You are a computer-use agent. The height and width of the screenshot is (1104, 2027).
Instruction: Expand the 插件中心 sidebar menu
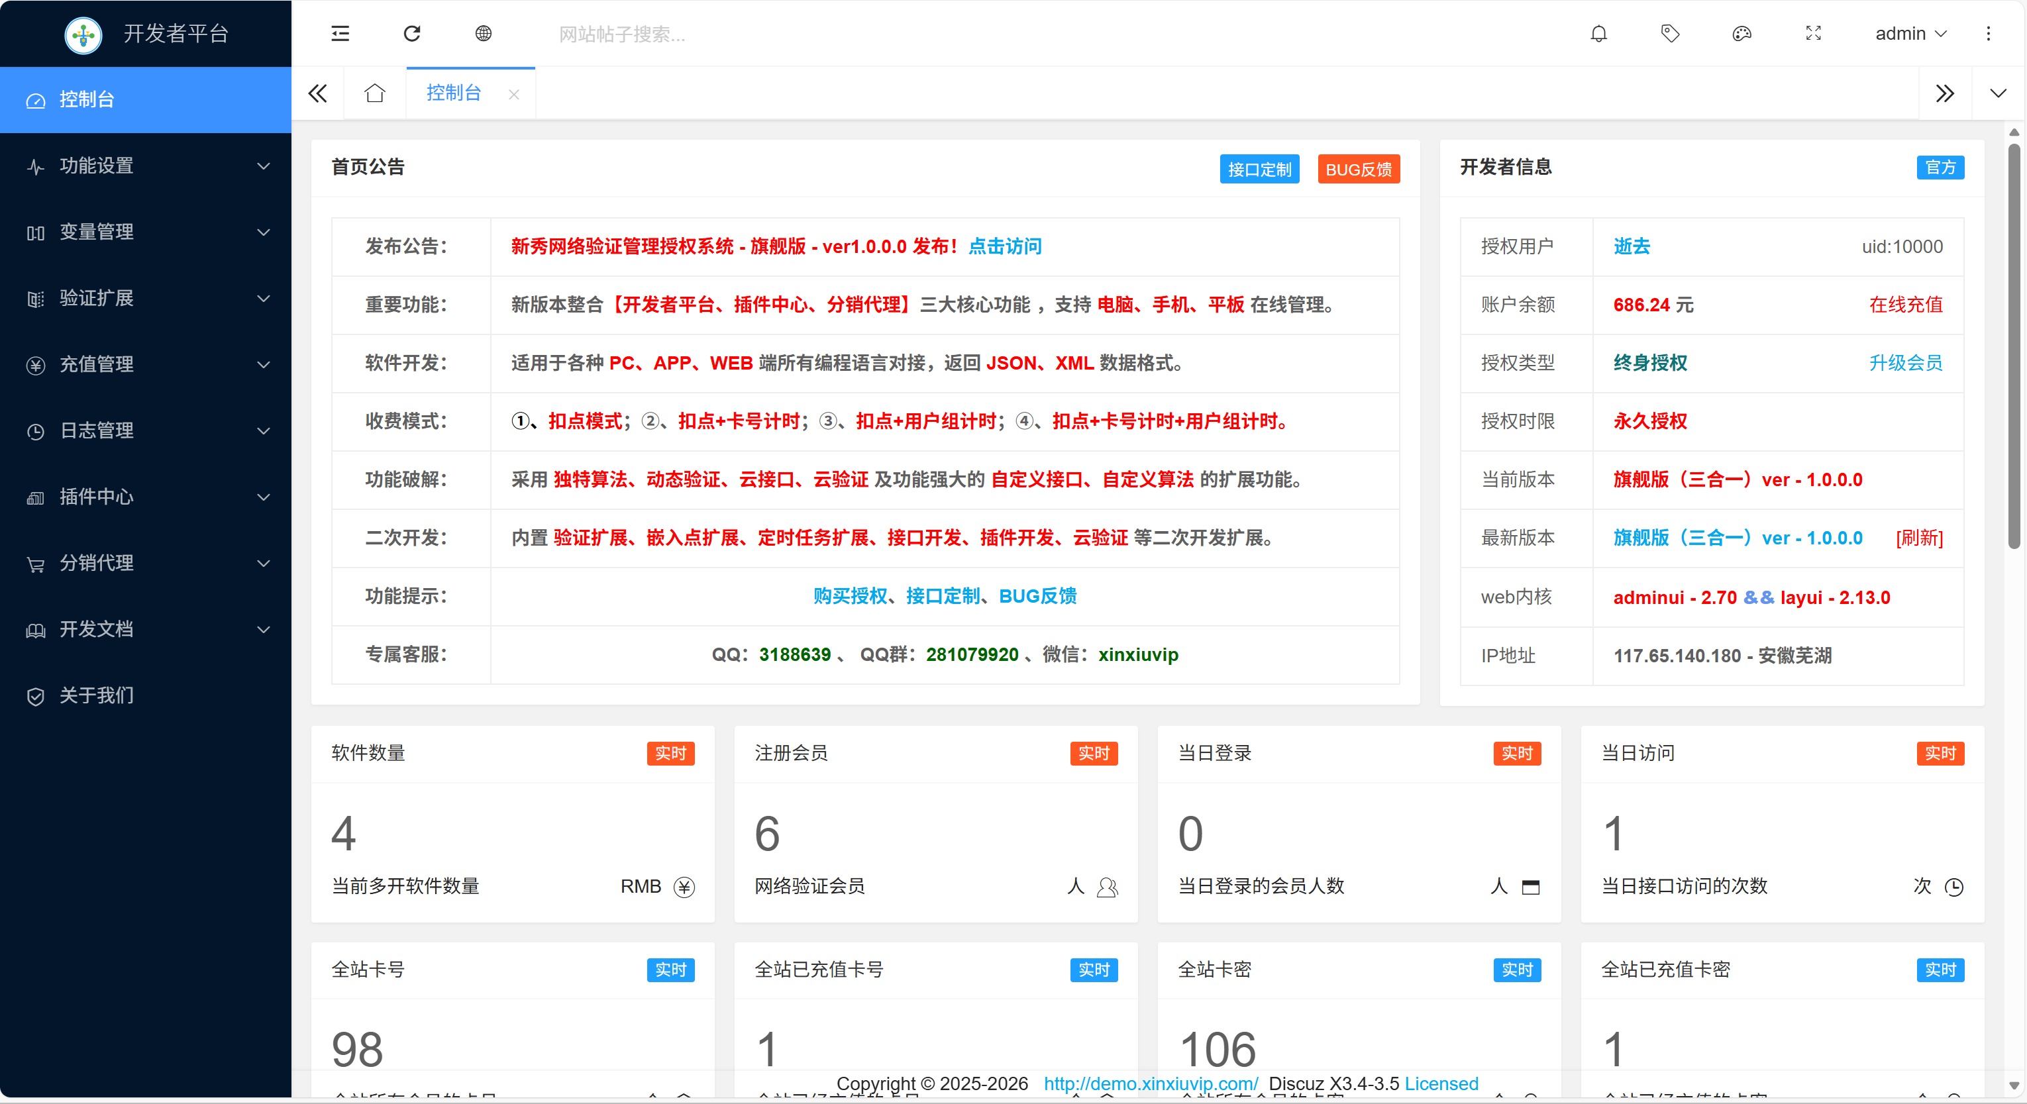pyautogui.click(x=146, y=497)
